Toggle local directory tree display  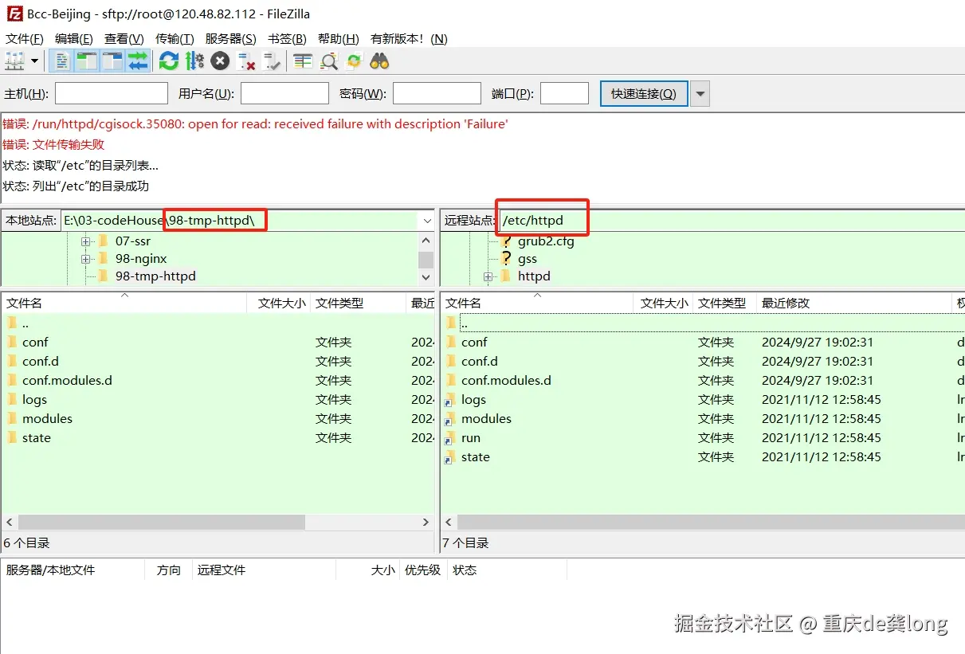[x=86, y=61]
